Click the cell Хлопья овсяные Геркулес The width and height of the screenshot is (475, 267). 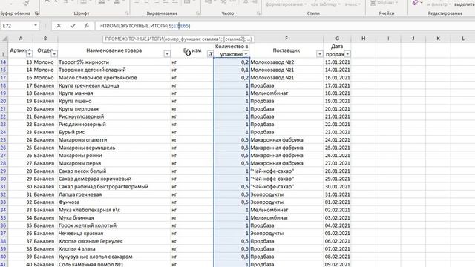pos(114,241)
